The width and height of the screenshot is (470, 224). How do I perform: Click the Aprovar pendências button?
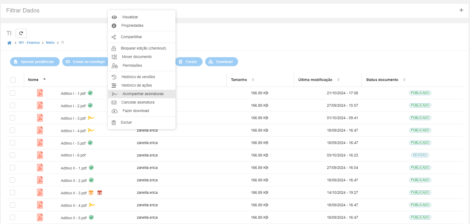[x=35, y=62]
